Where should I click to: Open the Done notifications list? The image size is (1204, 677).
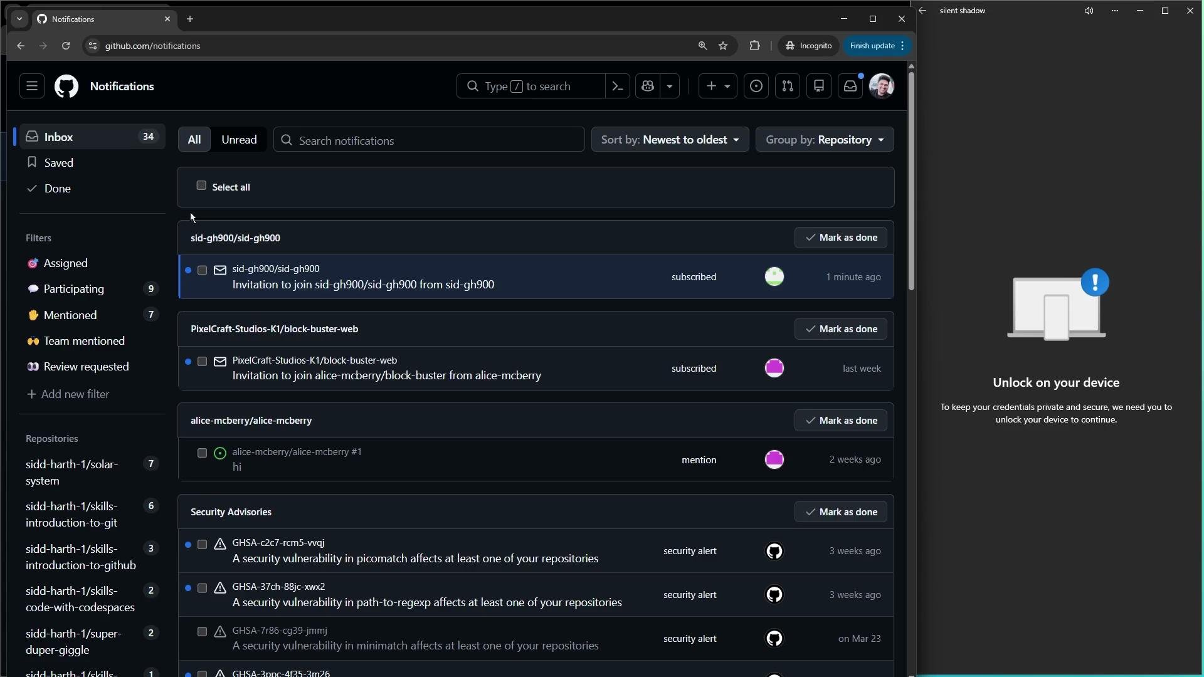(x=92, y=188)
